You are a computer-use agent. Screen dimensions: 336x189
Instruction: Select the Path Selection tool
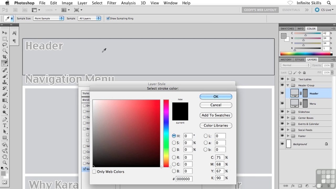(x=5, y=132)
